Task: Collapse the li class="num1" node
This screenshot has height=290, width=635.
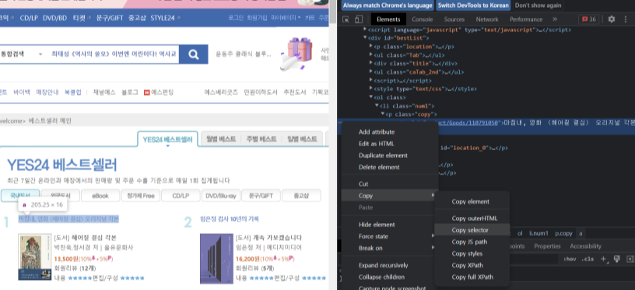Action: (377, 106)
